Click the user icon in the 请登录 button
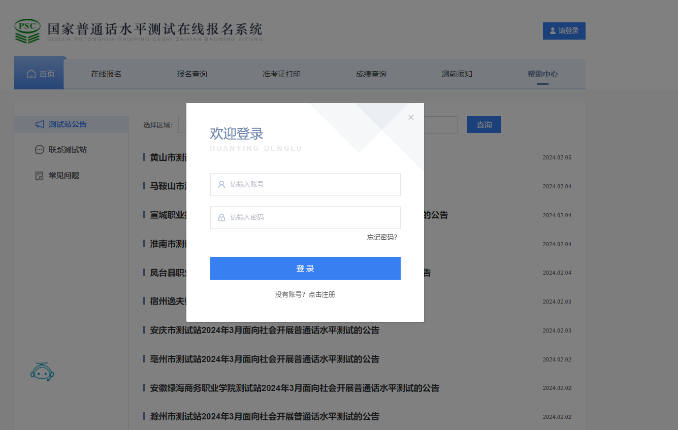This screenshot has width=678, height=430. [553, 31]
